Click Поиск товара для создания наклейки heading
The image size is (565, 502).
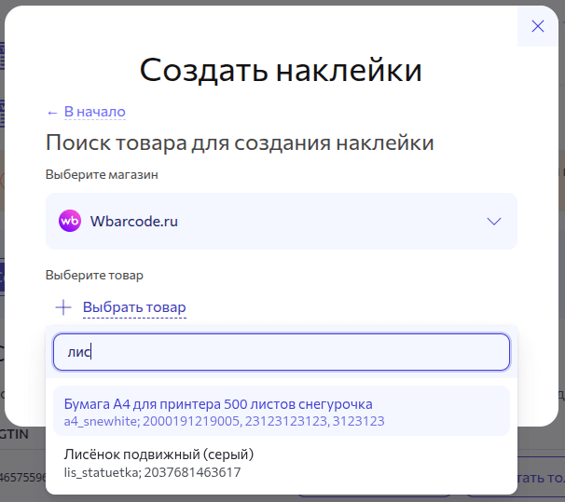click(240, 142)
